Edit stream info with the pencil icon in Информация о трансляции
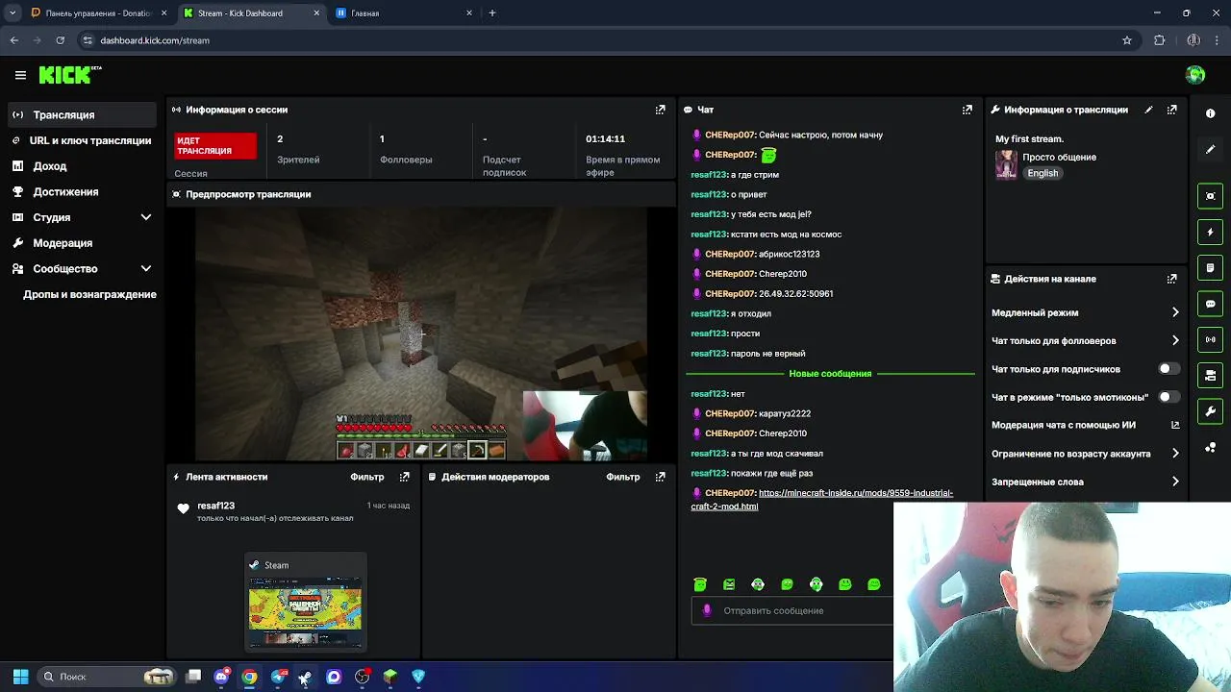The width and height of the screenshot is (1231, 692). point(1148,110)
